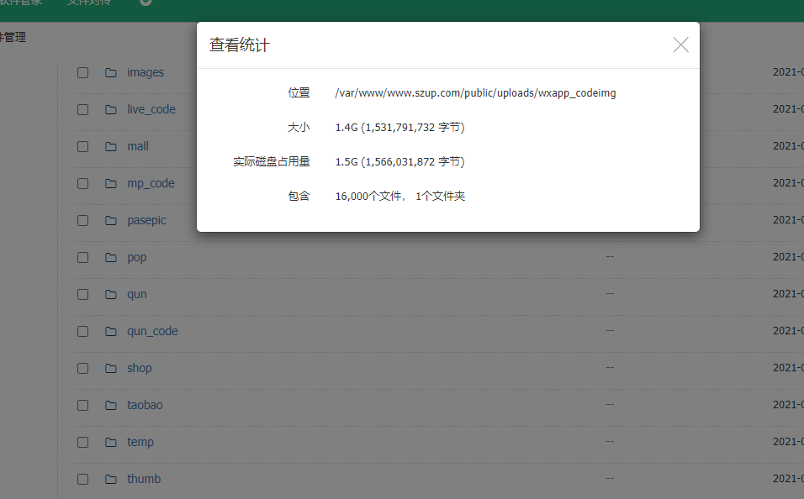
Task: Open the 软件管家 menu in top bar
Action: [20, 3]
